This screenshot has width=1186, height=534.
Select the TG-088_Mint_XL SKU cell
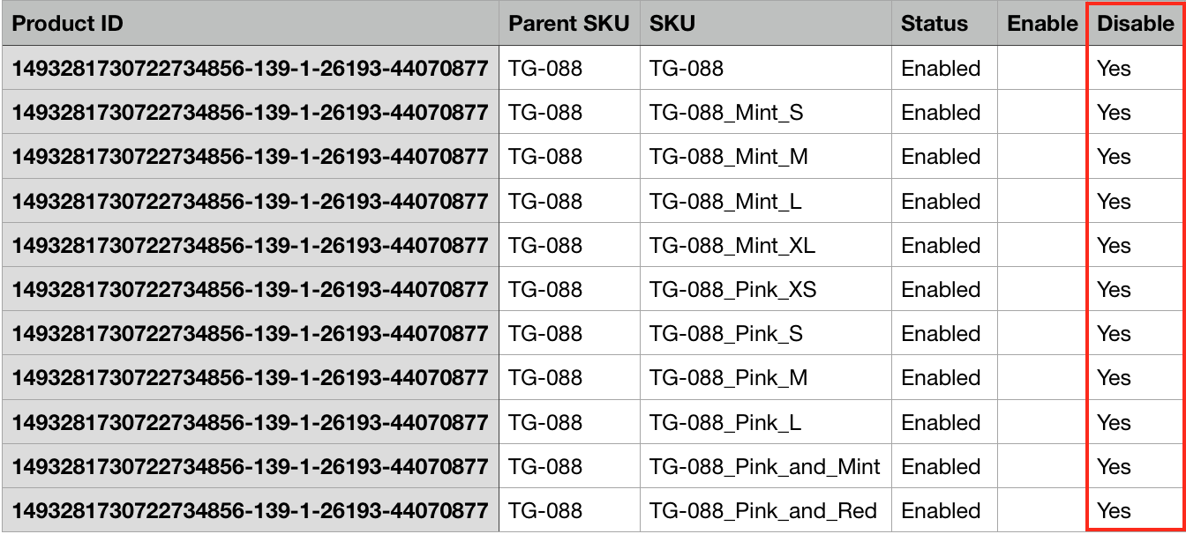(732, 246)
